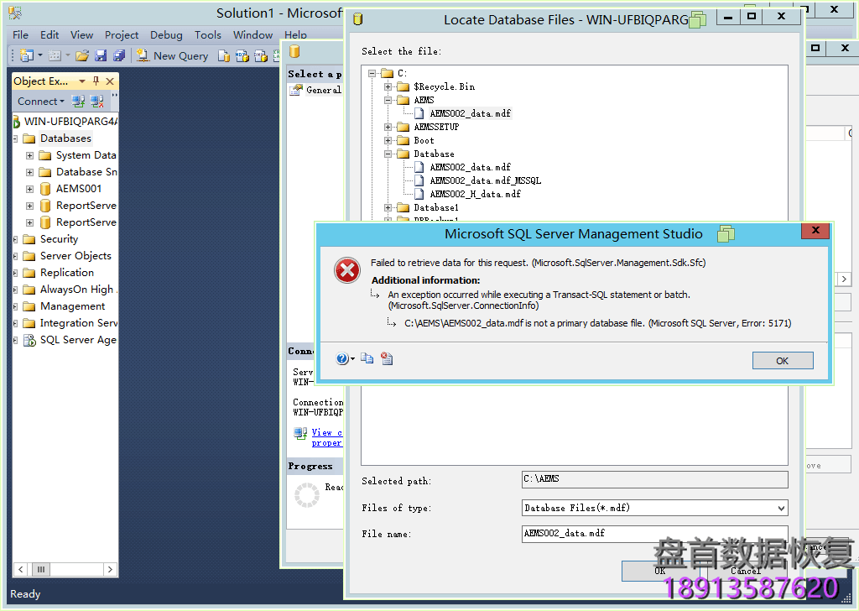
Task: Select AEMS002_data.mdf under the Database folder
Action: pyautogui.click(x=470, y=167)
